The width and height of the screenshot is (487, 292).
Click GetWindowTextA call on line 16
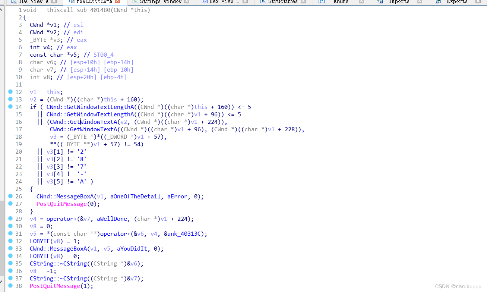click(x=83, y=122)
